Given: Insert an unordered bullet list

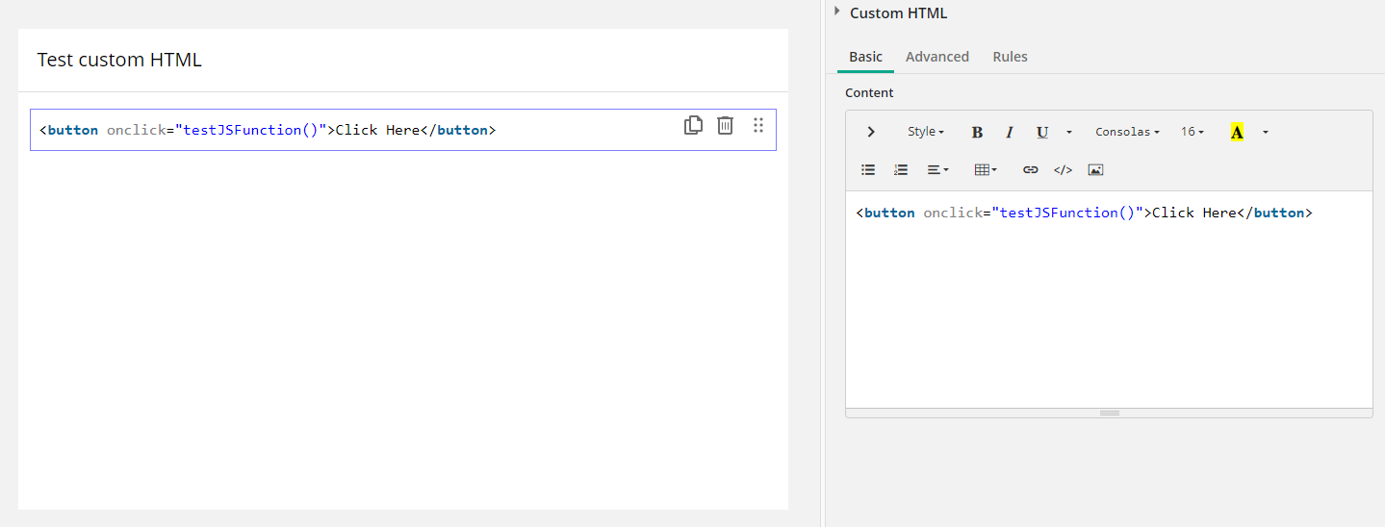Looking at the screenshot, I should coord(868,169).
